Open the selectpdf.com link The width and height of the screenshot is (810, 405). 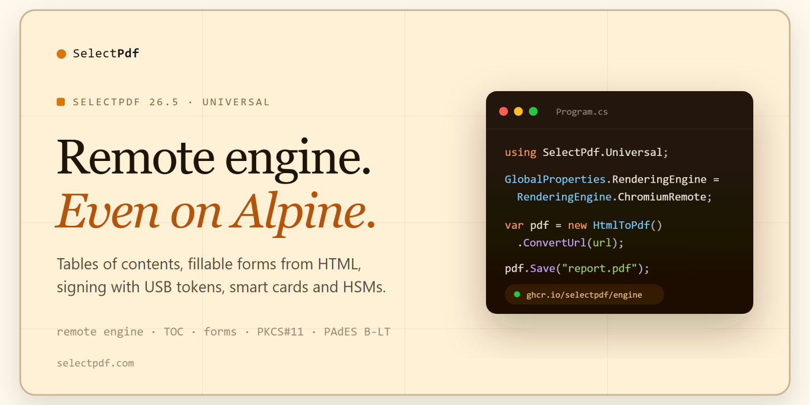(x=95, y=363)
